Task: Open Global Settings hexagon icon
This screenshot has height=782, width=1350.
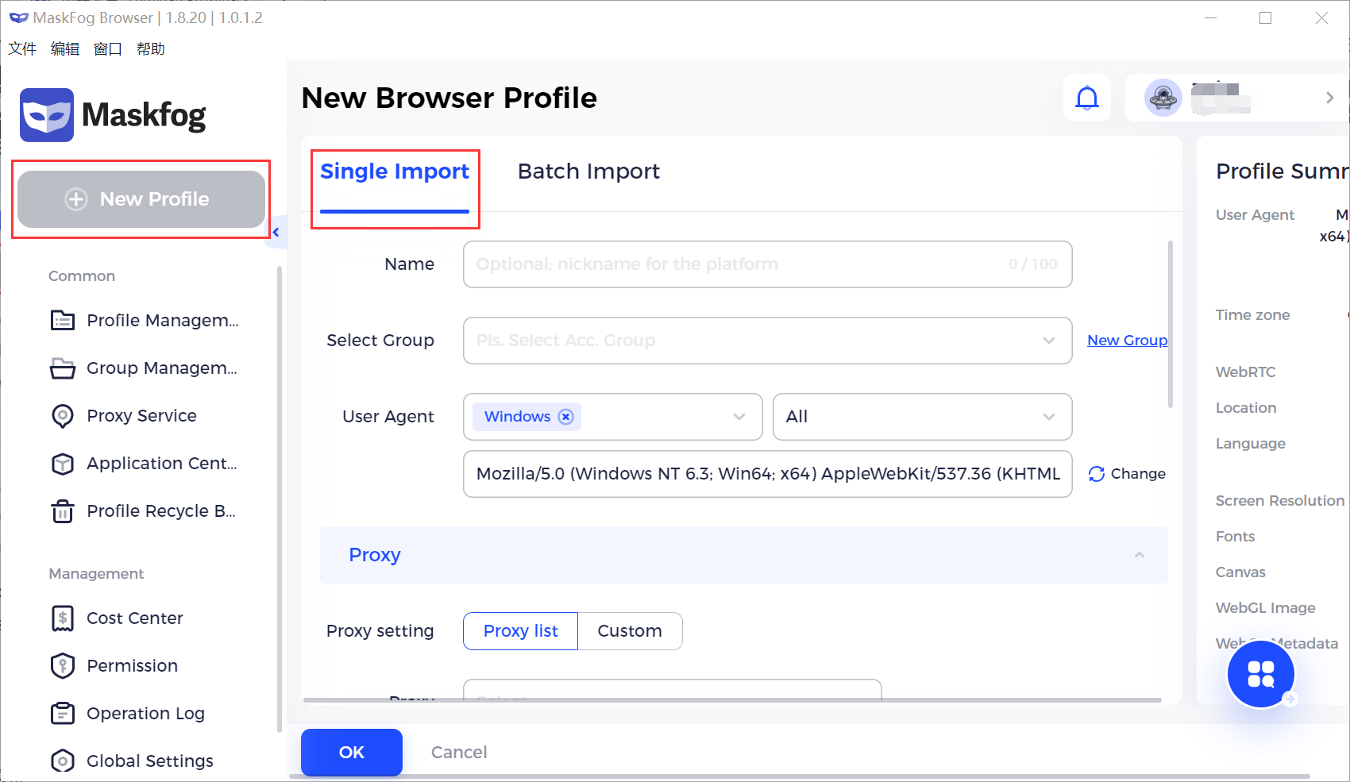Action: coord(63,761)
